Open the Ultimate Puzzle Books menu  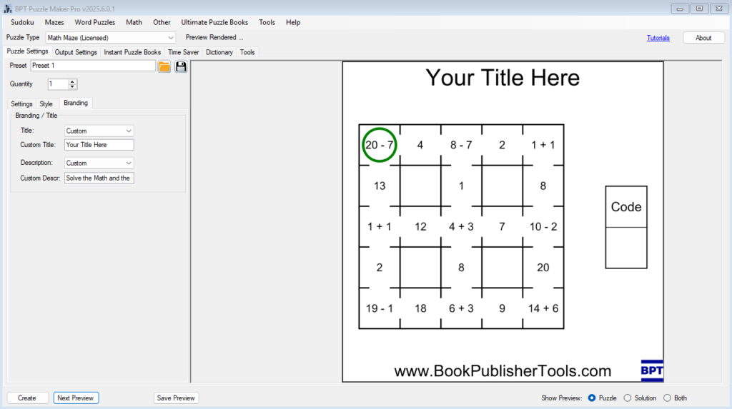coord(214,22)
